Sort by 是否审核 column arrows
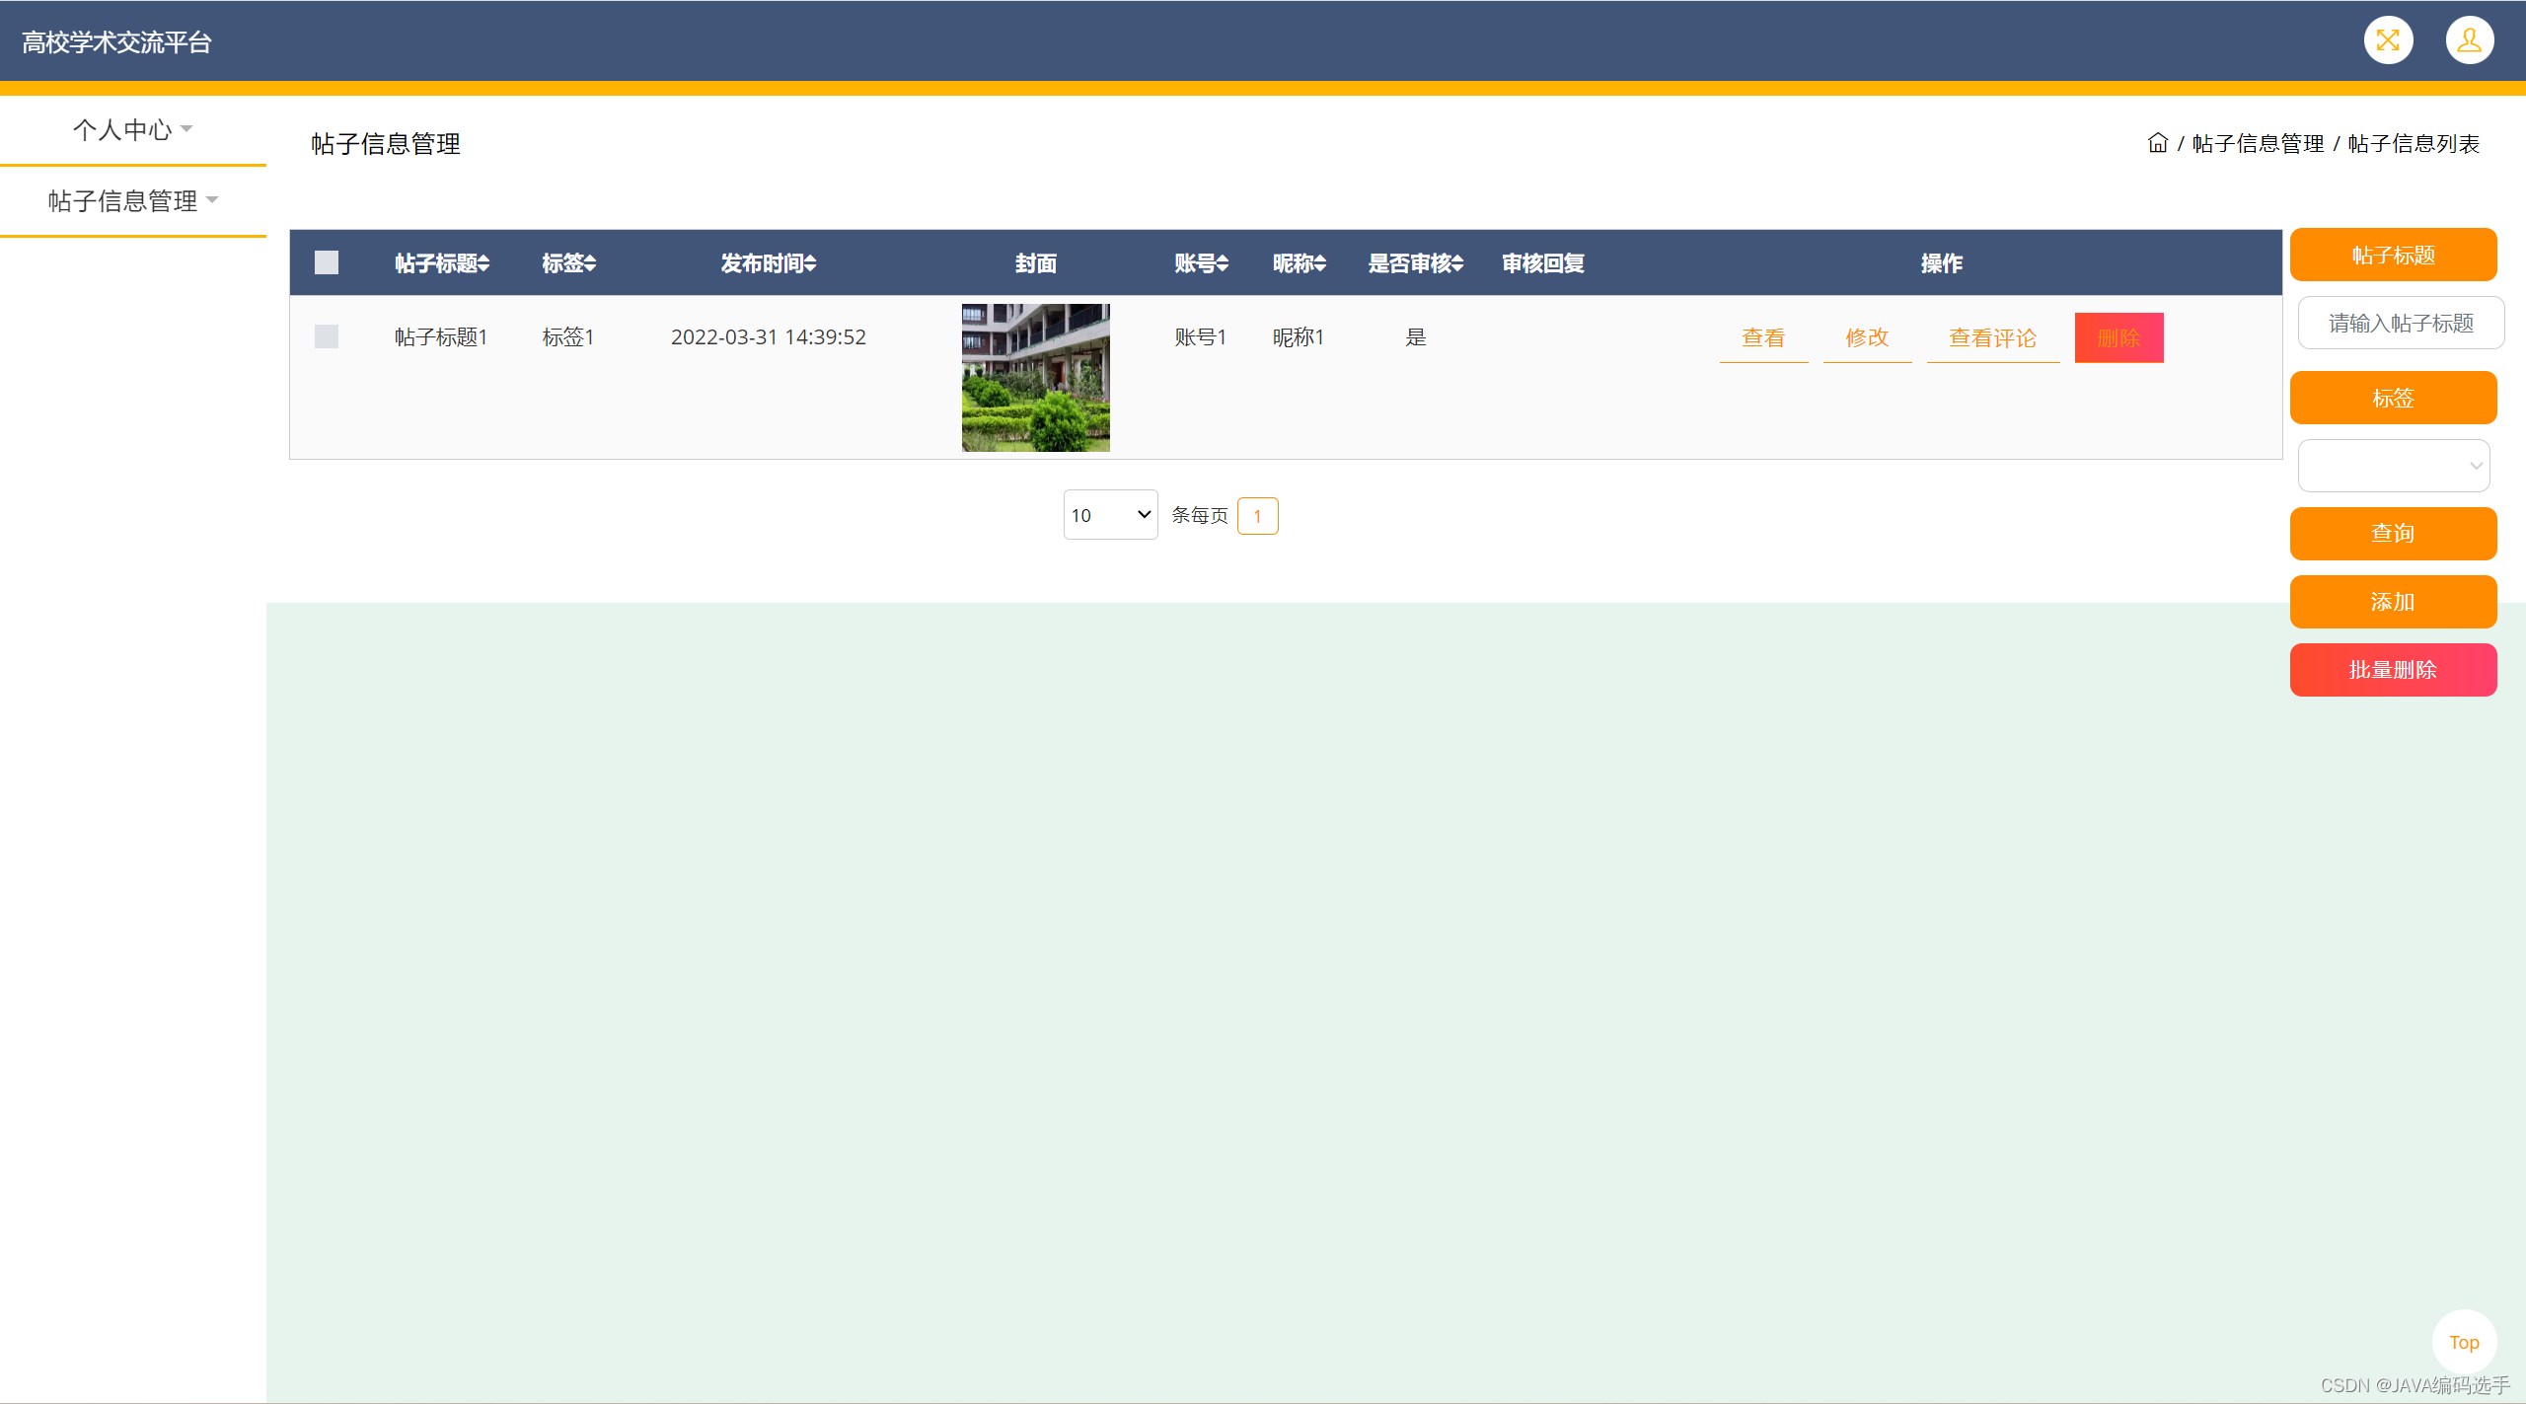Image resolution: width=2526 pixels, height=1404 pixels. (1457, 263)
